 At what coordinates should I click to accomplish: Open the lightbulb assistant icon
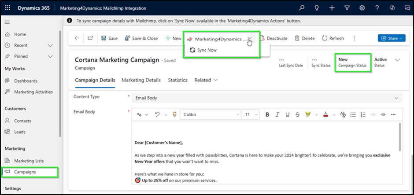[x=317, y=8]
